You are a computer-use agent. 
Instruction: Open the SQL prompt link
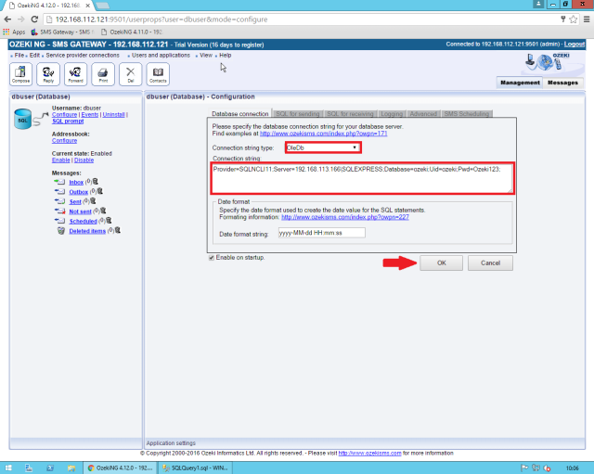point(68,122)
